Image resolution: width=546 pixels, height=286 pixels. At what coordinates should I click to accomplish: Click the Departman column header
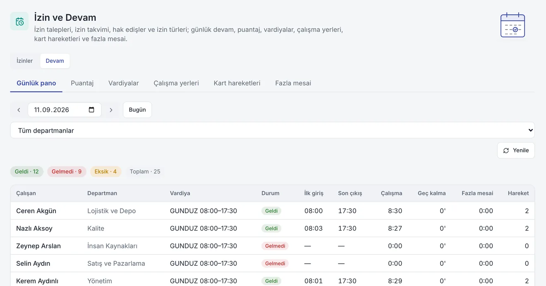click(x=102, y=193)
